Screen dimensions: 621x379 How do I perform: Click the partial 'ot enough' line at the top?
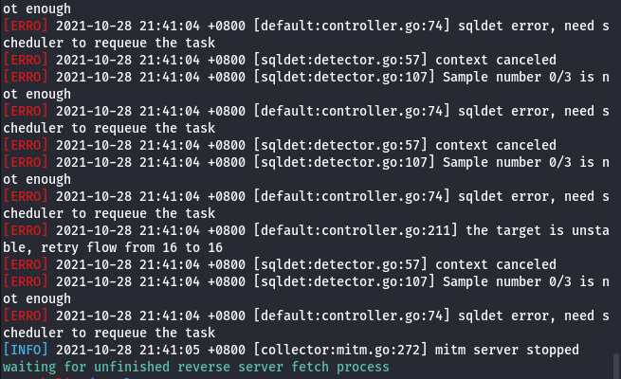(37, 9)
